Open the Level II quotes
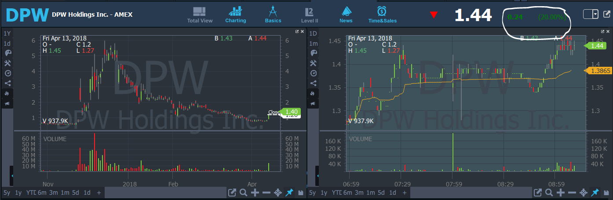 309,15
